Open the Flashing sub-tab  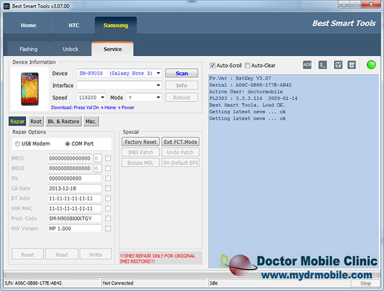pyautogui.click(x=28, y=49)
